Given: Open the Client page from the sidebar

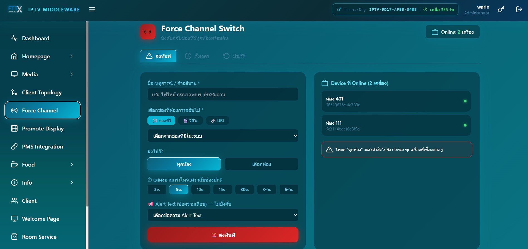Looking at the screenshot, I should pyautogui.click(x=43, y=201).
